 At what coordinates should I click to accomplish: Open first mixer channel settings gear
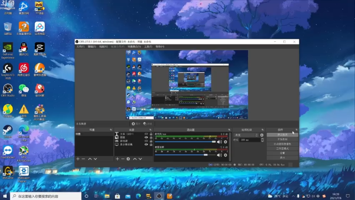(x=226, y=142)
